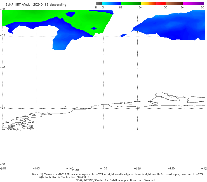The width and height of the screenshot is (207, 182).
Task: Click the magenta 64-80 color bar segment
Action: pos(194,3)
